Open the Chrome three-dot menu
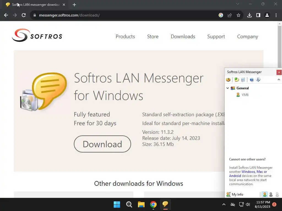The height and width of the screenshot is (211, 282). coord(276,15)
